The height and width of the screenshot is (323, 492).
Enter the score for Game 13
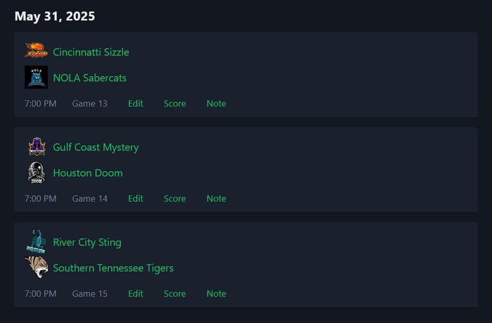[x=175, y=103]
